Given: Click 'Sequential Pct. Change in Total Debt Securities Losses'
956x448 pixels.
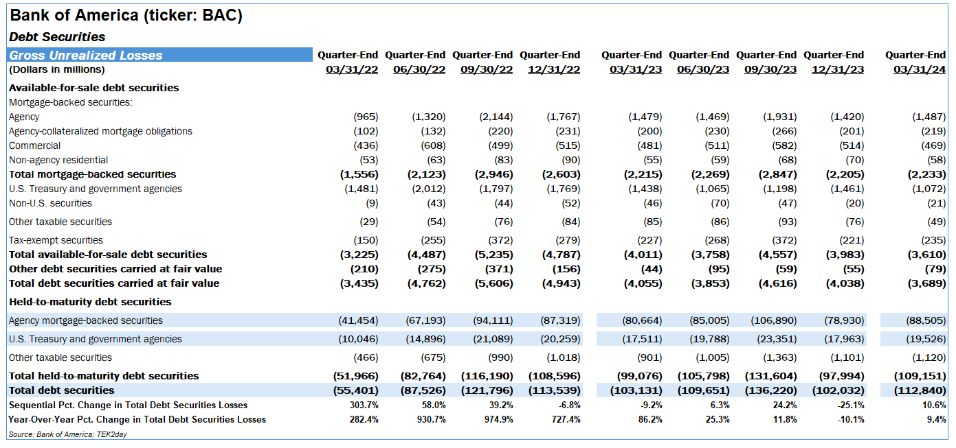Looking at the screenshot, I should [x=128, y=405].
